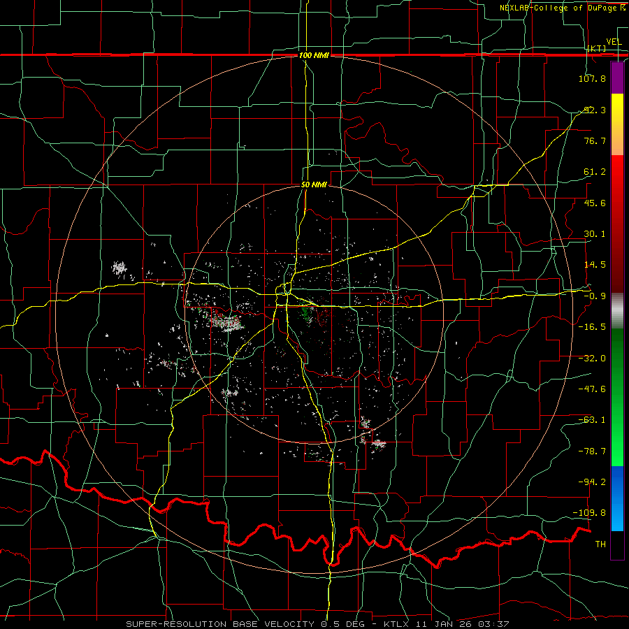
Task: Click the 61.2 legend value
Action: (594, 172)
